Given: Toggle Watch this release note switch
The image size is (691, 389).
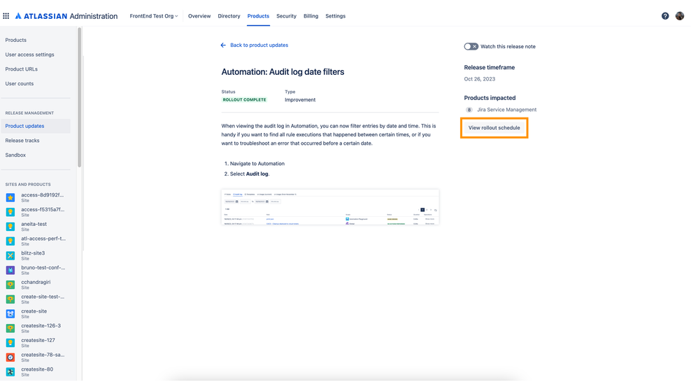Looking at the screenshot, I should point(471,46).
